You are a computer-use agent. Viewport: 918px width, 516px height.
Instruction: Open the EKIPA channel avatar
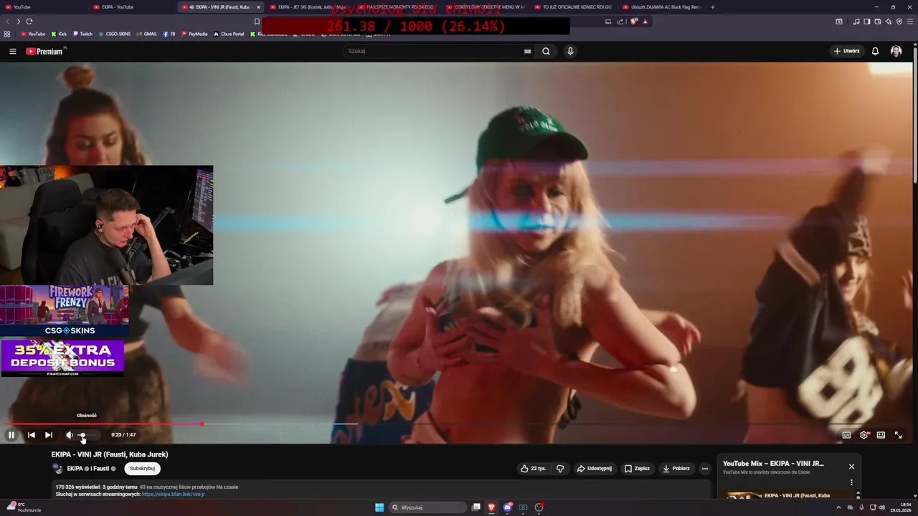click(57, 469)
